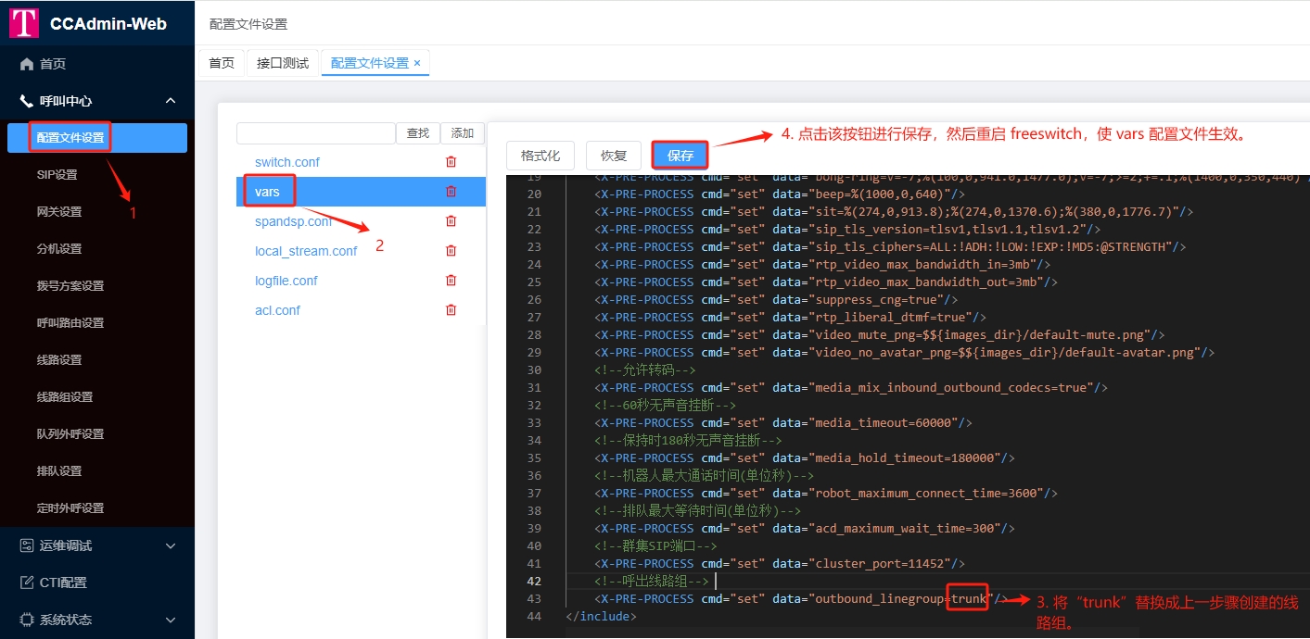Viewport: 1310px width, 639px height.
Task: Select the spandsp.conf file
Action: pyautogui.click(x=293, y=221)
